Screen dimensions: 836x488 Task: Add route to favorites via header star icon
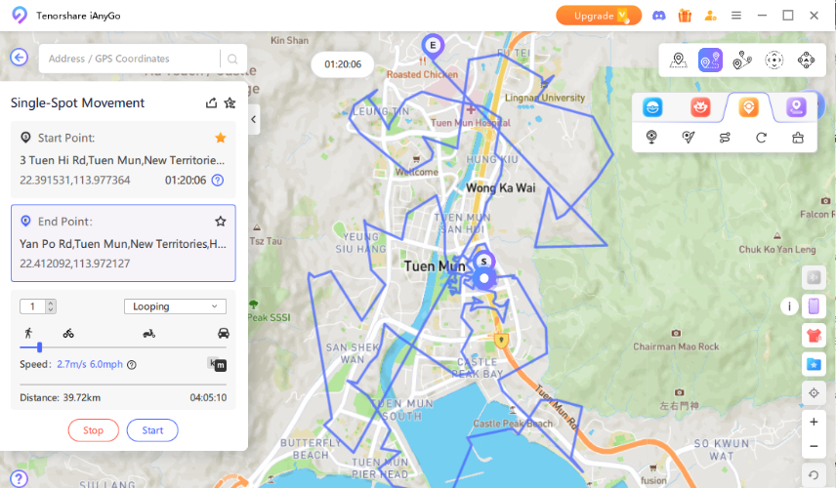pyautogui.click(x=230, y=102)
